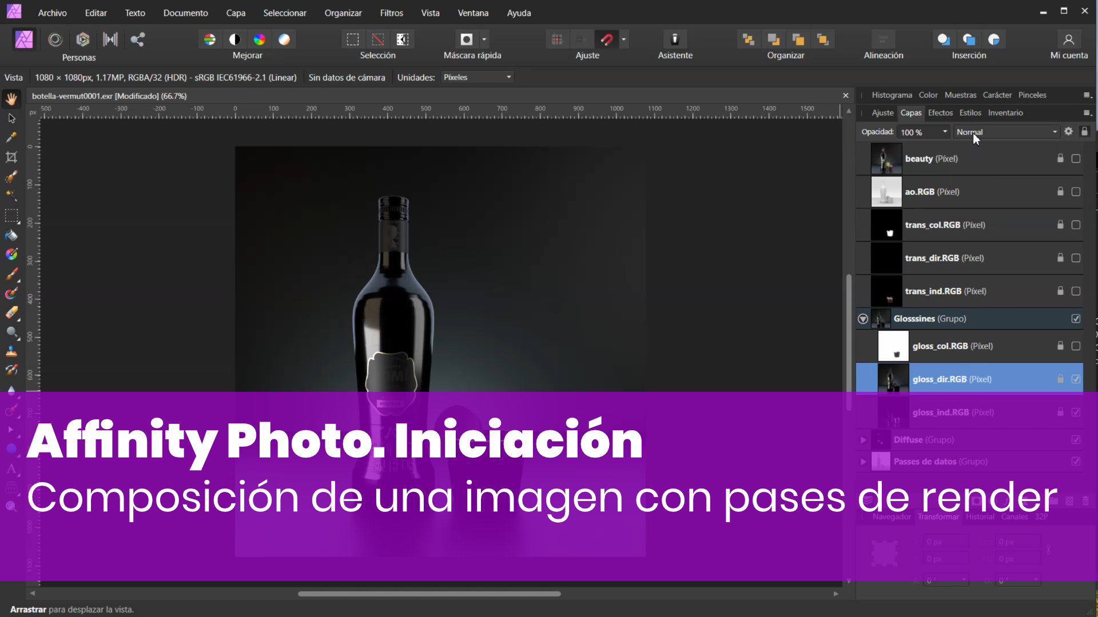
Task: Open the Filtros menu
Action: pyautogui.click(x=391, y=13)
